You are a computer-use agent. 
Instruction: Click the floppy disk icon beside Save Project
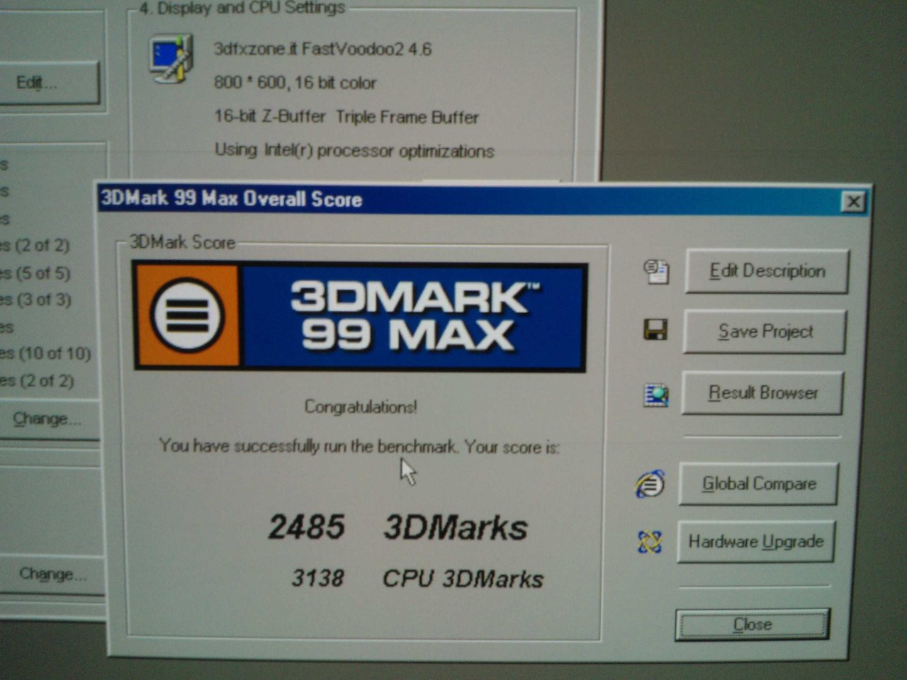(x=655, y=329)
